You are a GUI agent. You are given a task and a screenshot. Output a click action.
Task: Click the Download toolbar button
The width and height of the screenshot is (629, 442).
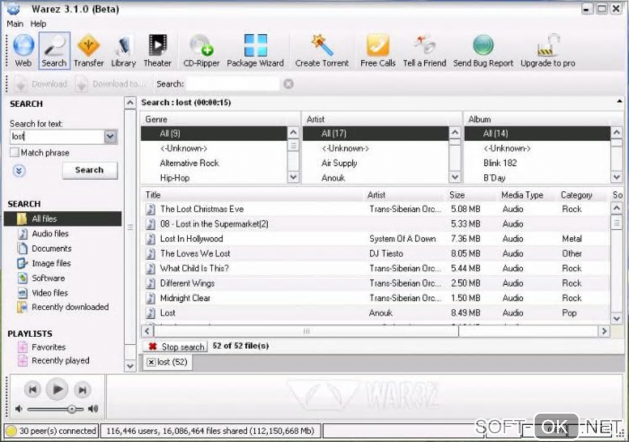41,84
